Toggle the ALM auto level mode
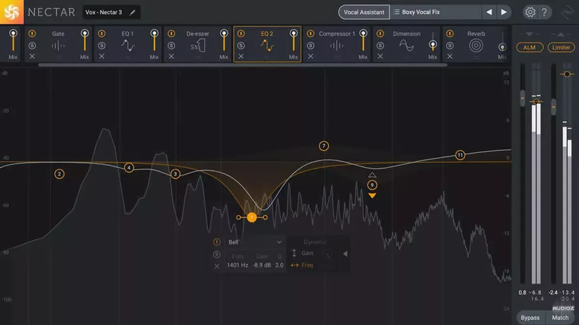 (530, 47)
